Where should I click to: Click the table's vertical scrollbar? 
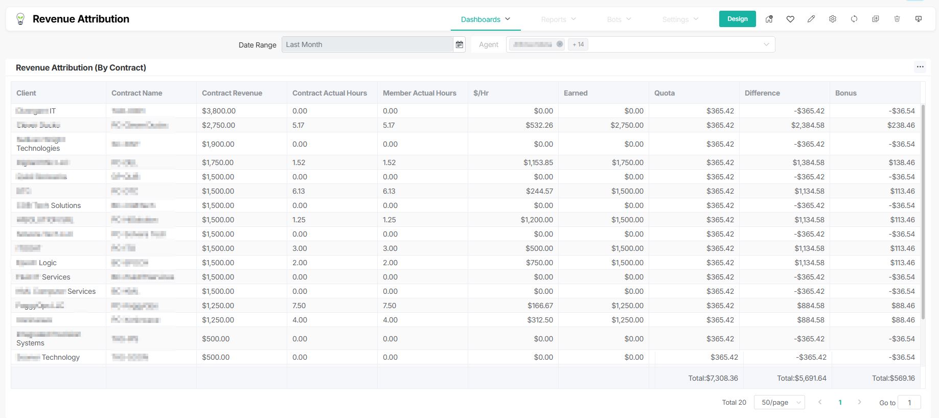coord(923,212)
